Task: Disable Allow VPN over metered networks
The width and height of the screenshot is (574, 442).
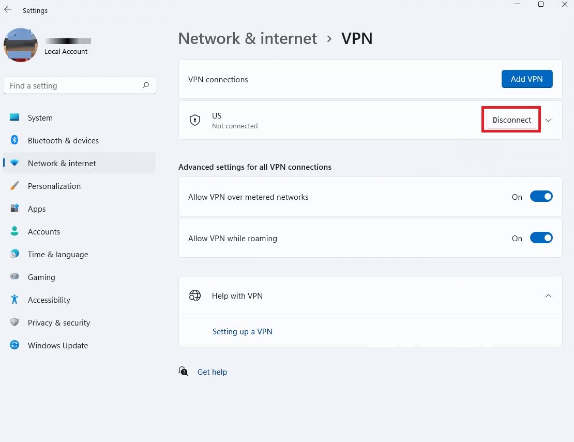Action: pyautogui.click(x=541, y=197)
